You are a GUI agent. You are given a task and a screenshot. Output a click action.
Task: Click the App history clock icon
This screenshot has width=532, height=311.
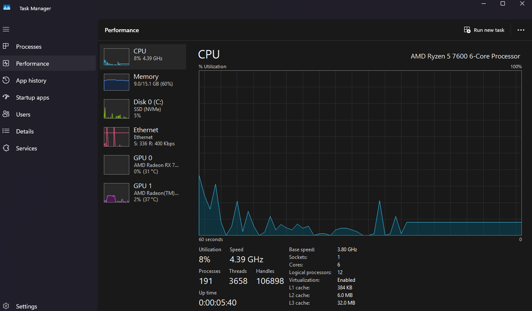(6, 80)
